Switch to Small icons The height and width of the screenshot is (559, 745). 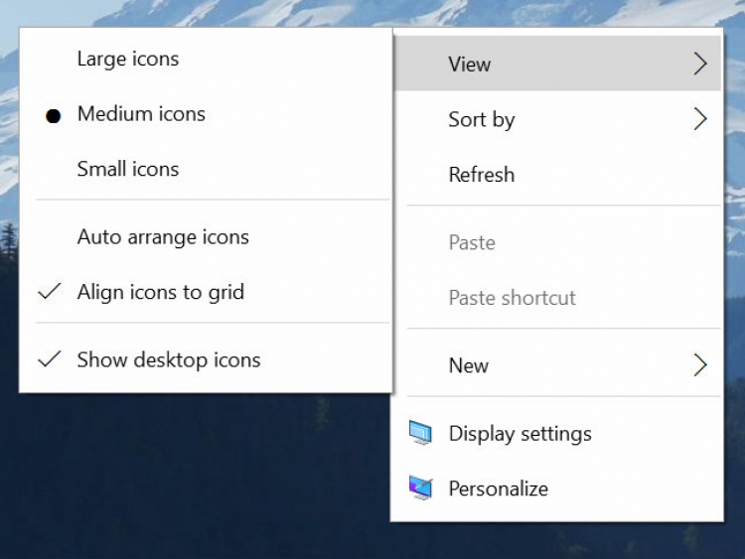tap(128, 169)
